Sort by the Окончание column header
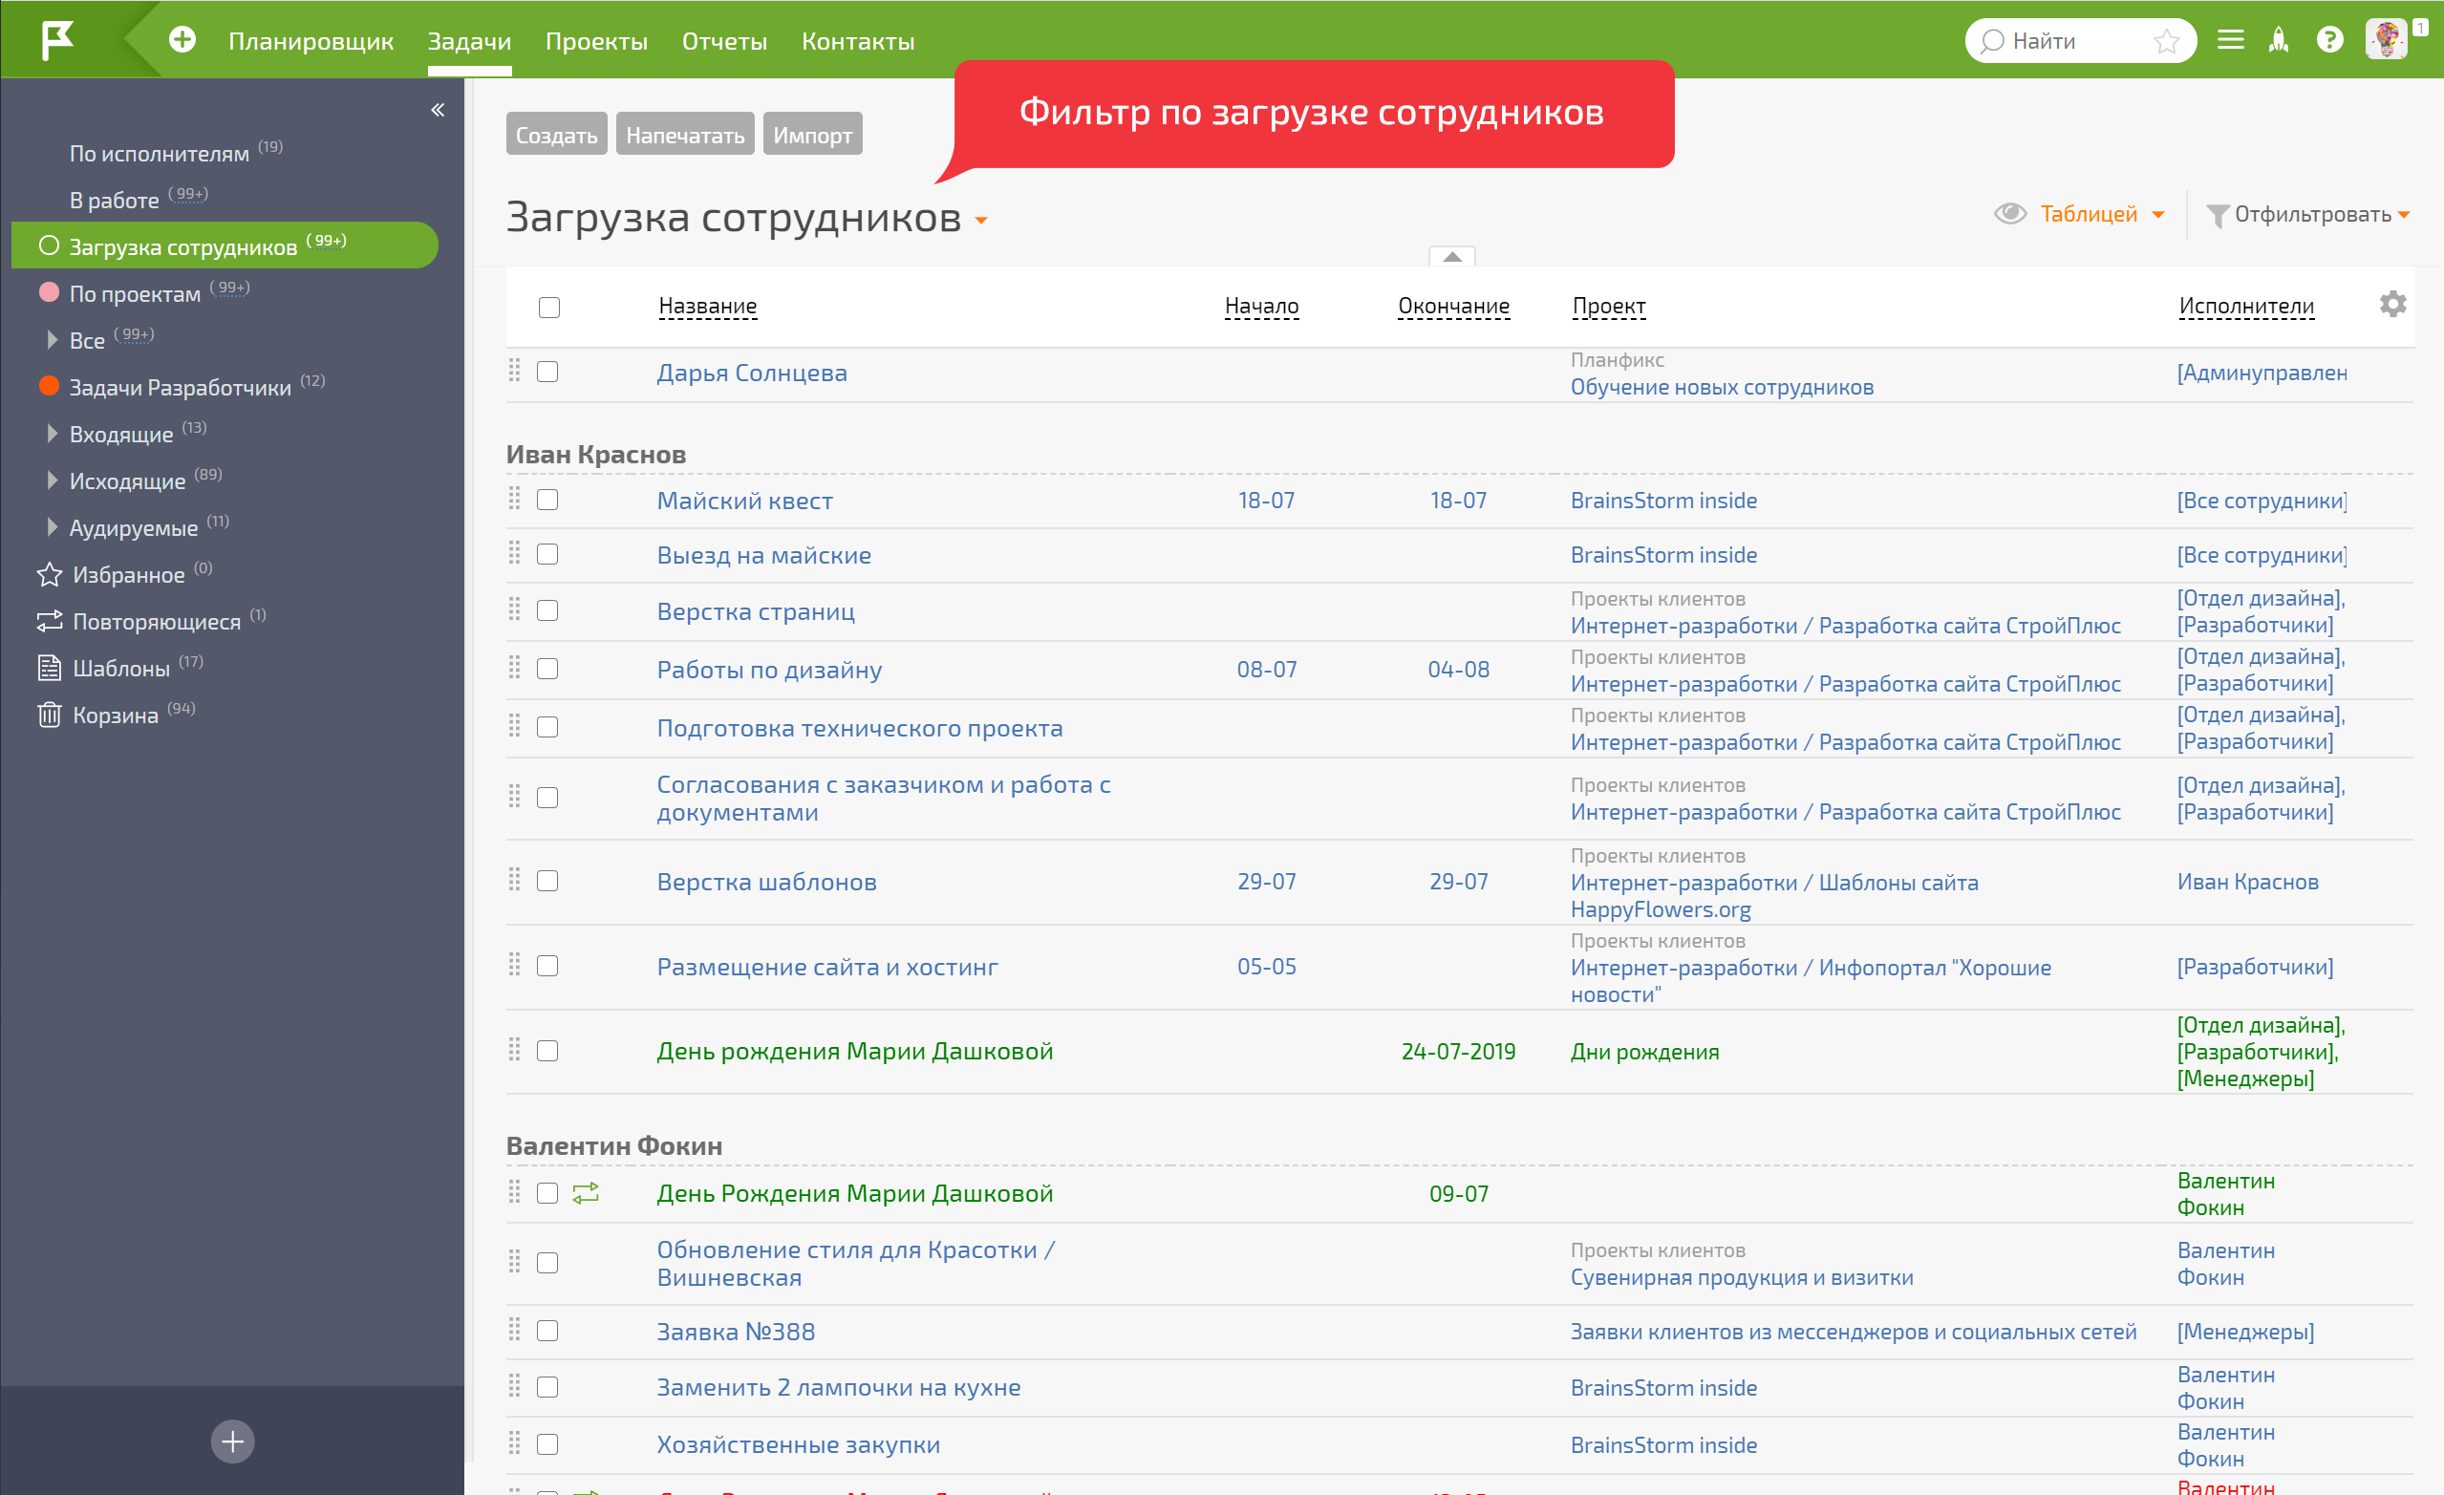The height and width of the screenshot is (1495, 2444). (x=1453, y=307)
